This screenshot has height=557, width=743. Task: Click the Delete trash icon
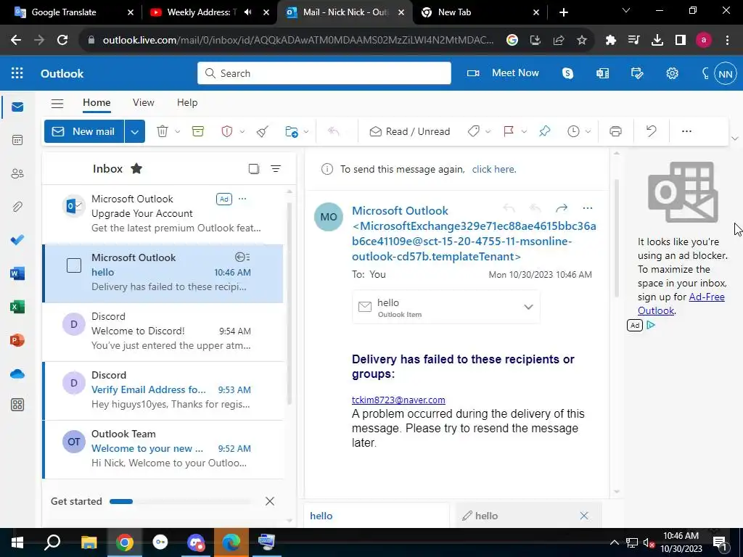pos(163,131)
